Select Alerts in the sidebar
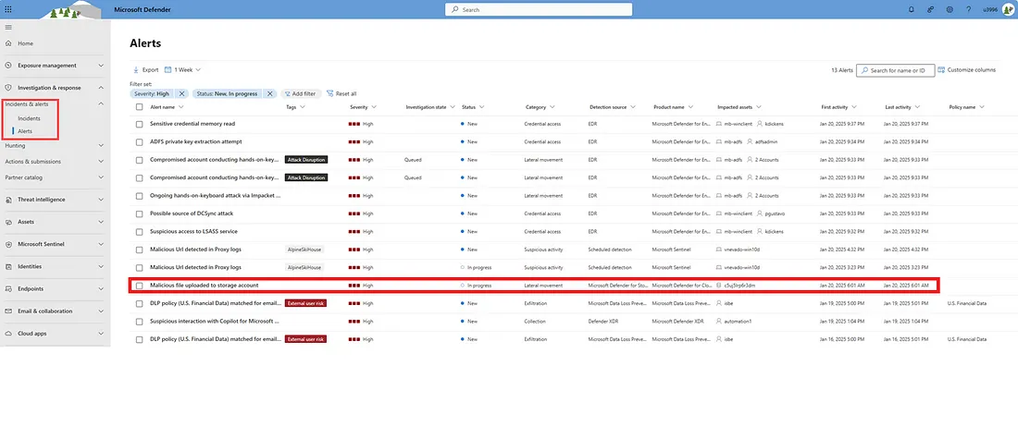 [25, 131]
